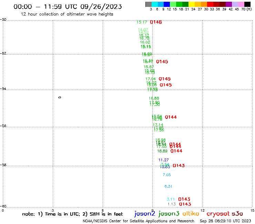The height and width of the screenshot is (224, 255).
Task: Click the pink swatch in the legend bar
Action: click(x=241, y=4)
